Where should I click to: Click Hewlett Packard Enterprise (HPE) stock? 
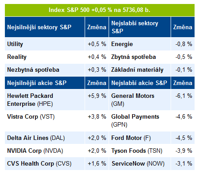tap(45, 100)
